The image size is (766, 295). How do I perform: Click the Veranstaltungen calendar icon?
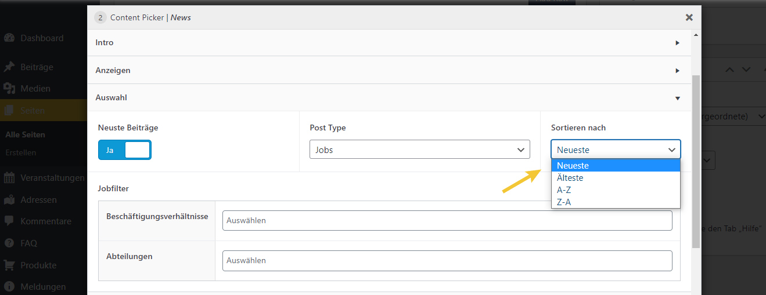pos(9,178)
